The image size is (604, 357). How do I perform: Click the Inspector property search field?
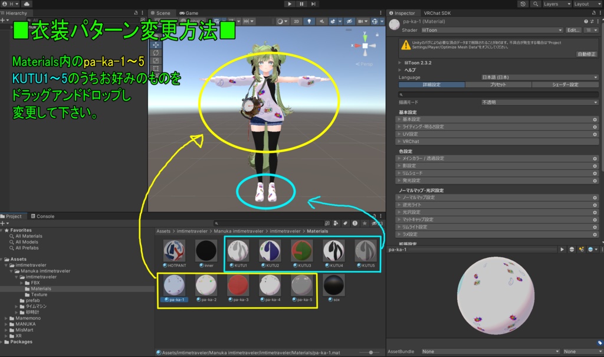click(498, 94)
